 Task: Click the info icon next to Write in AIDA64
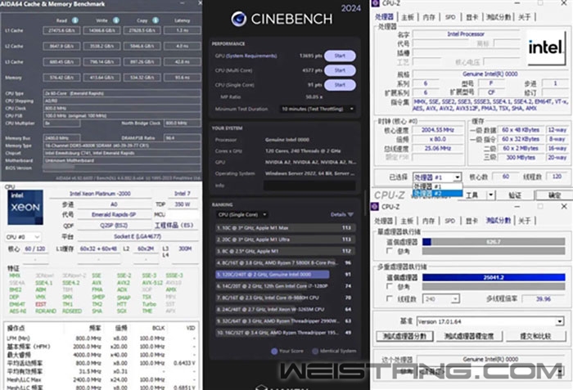pos(116,20)
